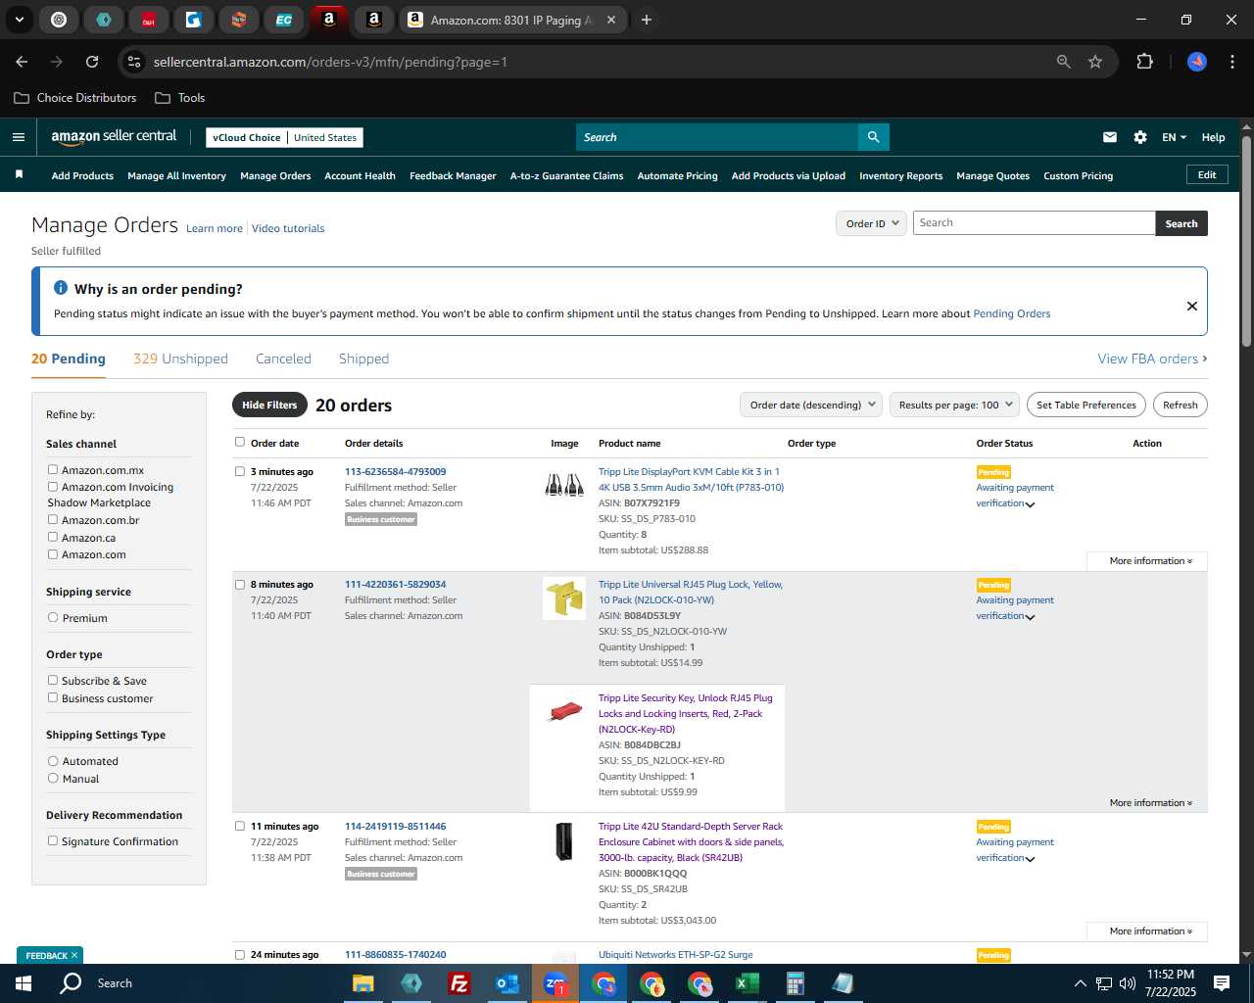The width and height of the screenshot is (1254, 1003).
Task: Launch FileZilla from the taskbar
Action: click(458, 983)
